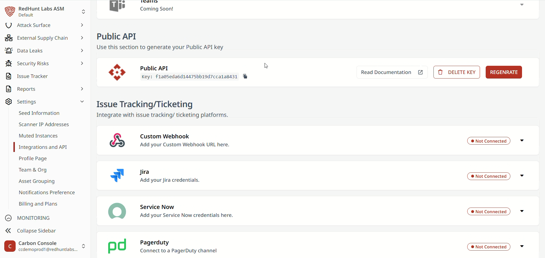Go to Muted Instances
The image size is (545, 258).
click(38, 136)
